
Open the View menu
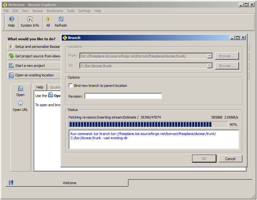[x=25, y=11]
